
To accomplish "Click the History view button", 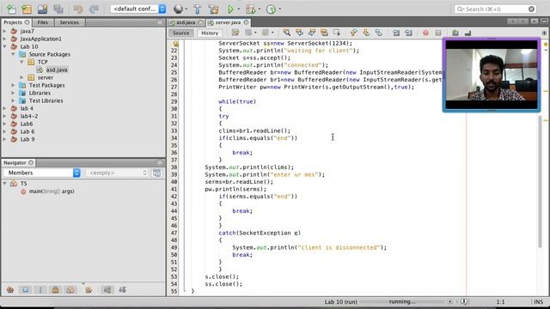I will 210,33.
